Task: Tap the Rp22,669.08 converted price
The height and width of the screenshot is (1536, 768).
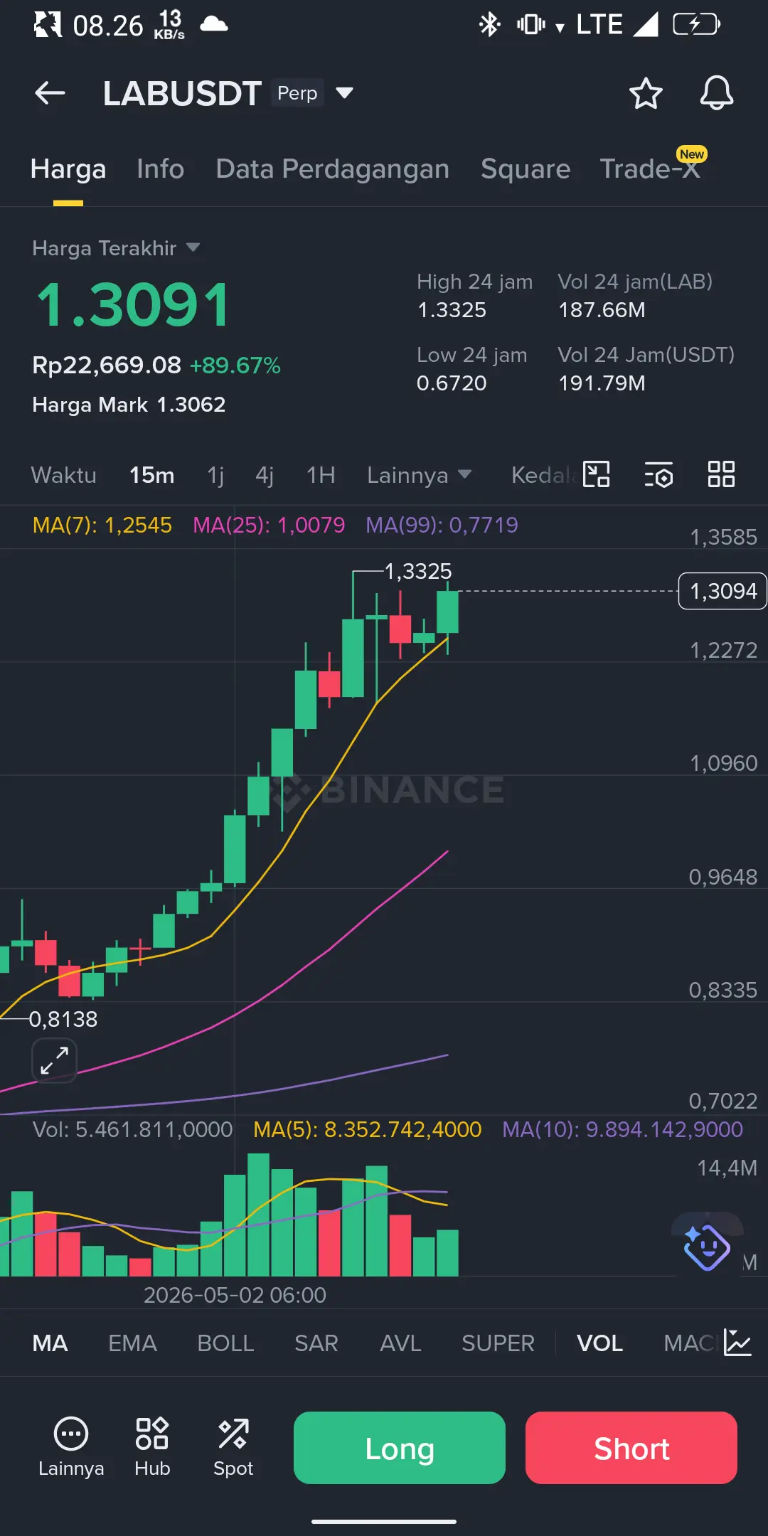Action: point(107,366)
